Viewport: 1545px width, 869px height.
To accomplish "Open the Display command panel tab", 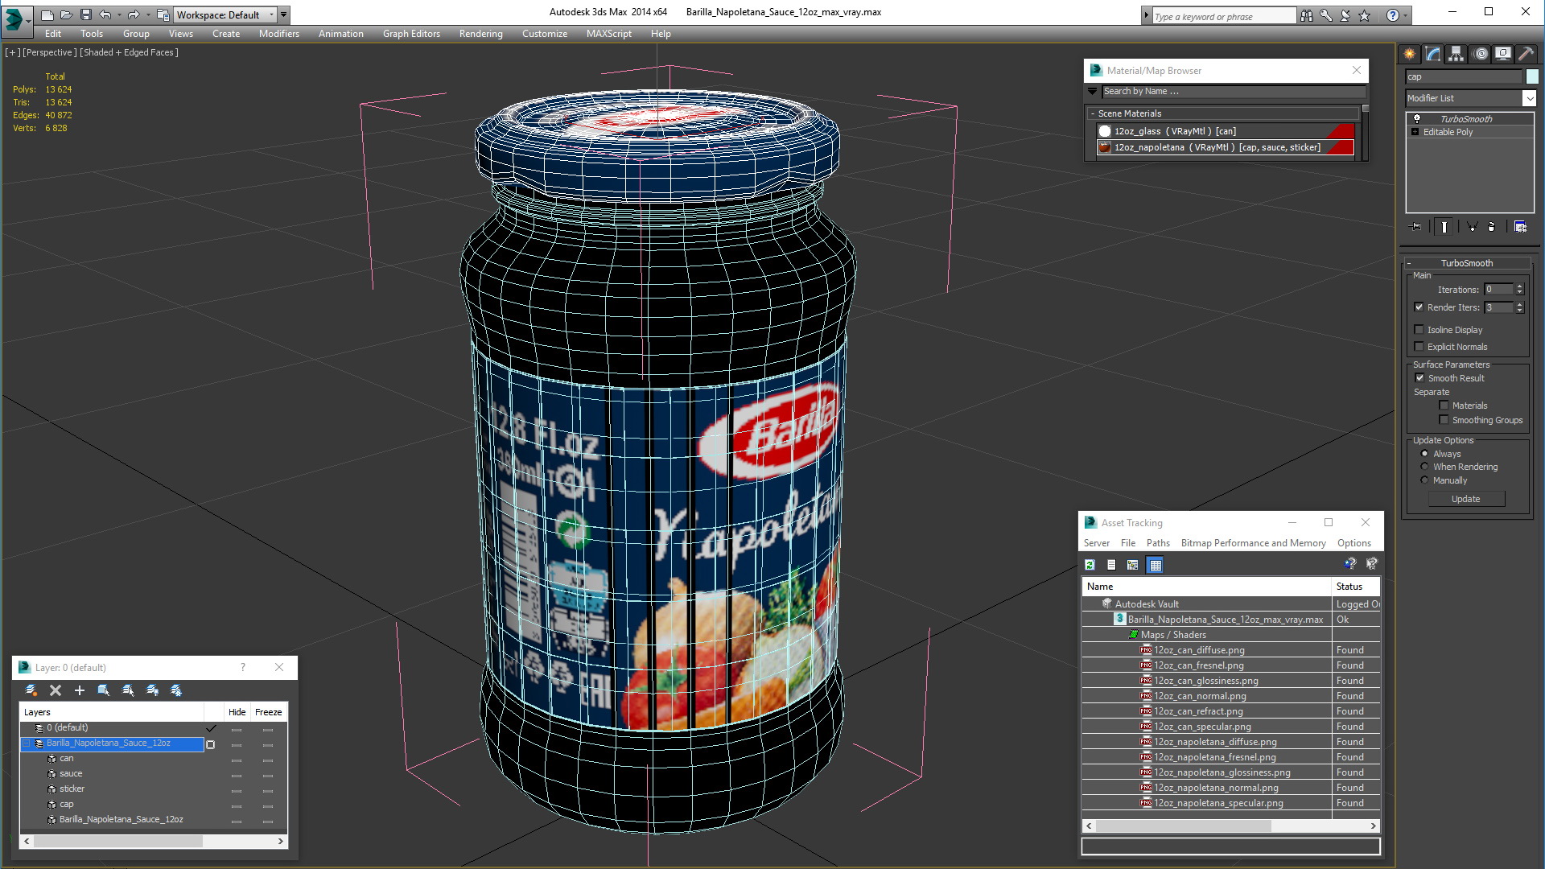I will pos(1502,54).
